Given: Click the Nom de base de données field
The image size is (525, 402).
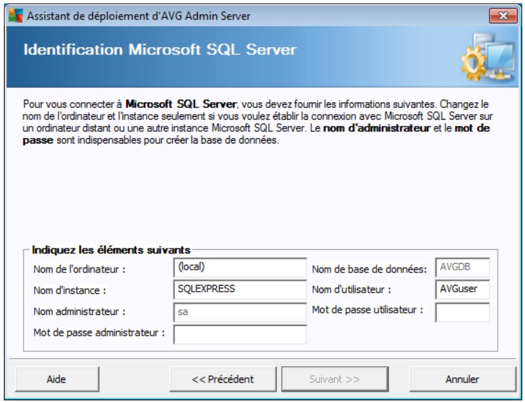Looking at the screenshot, I should tap(463, 267).
